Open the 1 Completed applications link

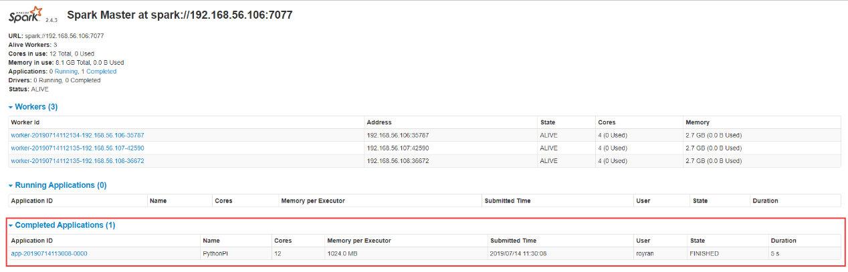coord(98,72)
